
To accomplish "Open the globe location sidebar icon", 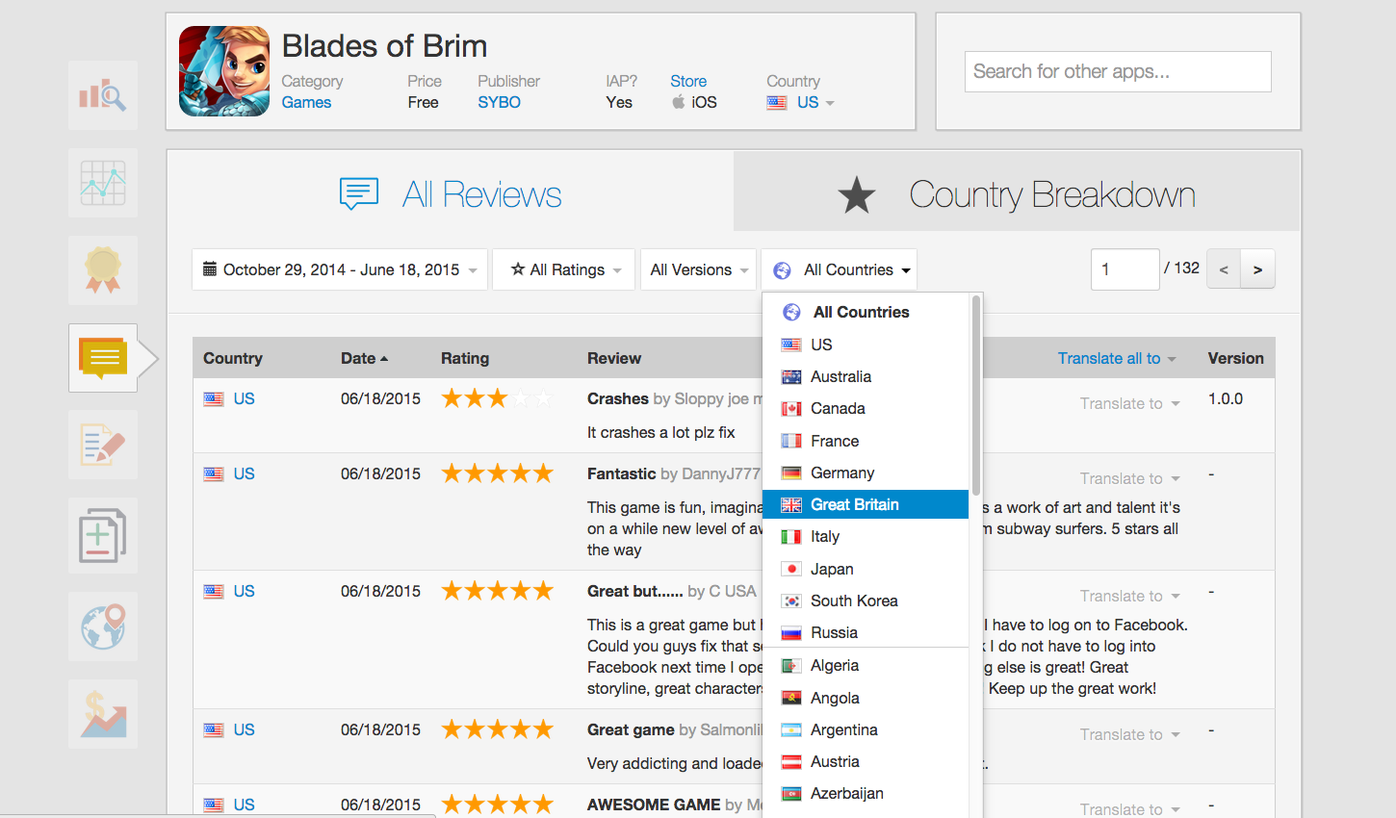I will pos(103,626).
